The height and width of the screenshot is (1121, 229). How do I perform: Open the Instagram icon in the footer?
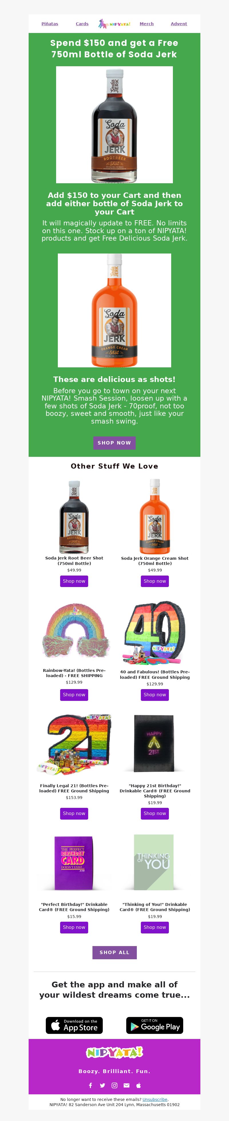115,1085
